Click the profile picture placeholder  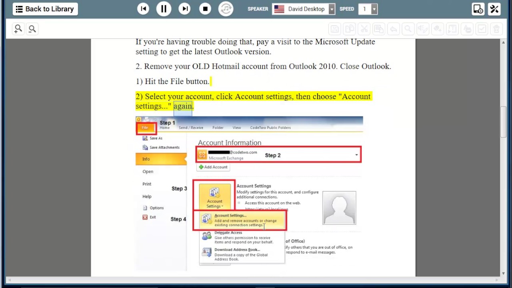(339, 208)
